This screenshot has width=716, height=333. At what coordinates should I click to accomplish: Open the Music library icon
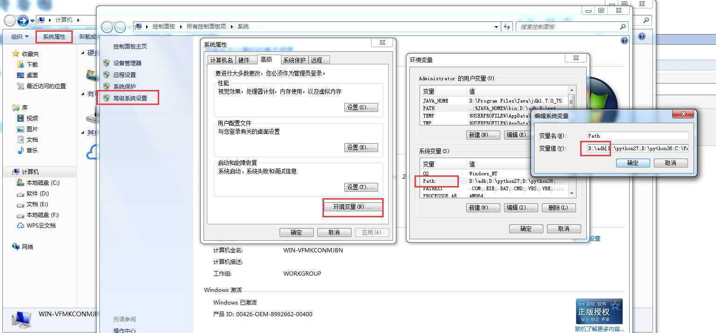(21, 150)
